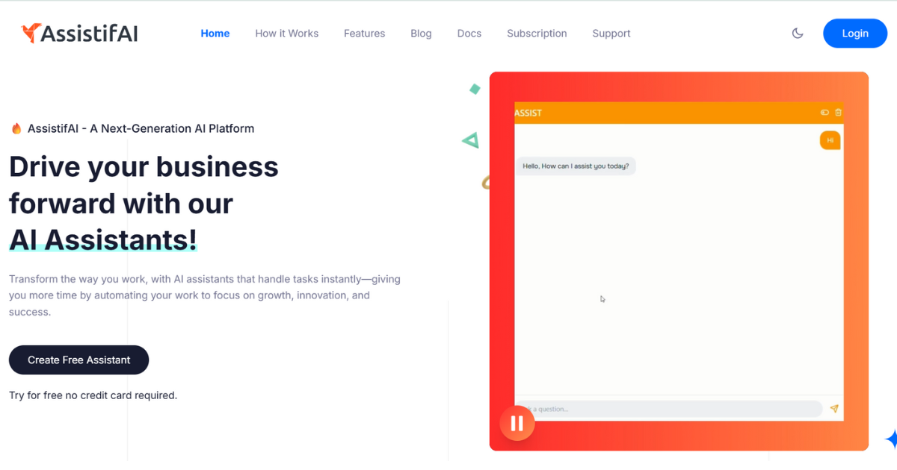Screen dimensions: 897x470
Task: Toggle dark mode with the moon icon
Action: point(798,34)
